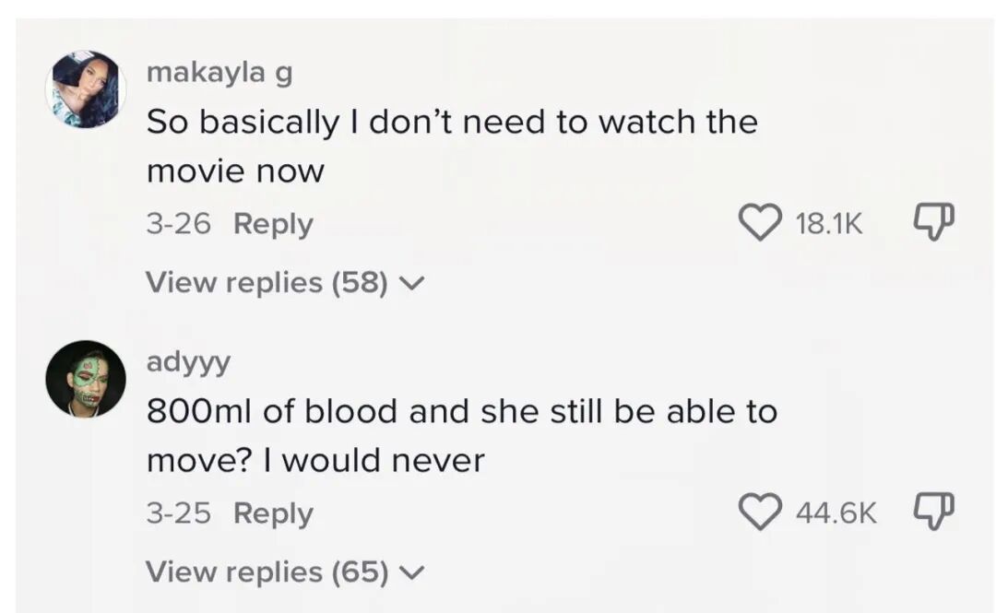Dislike makayla g's comment with thumbs-down
Screen dimensions: 996x613
tap(933, 222)
